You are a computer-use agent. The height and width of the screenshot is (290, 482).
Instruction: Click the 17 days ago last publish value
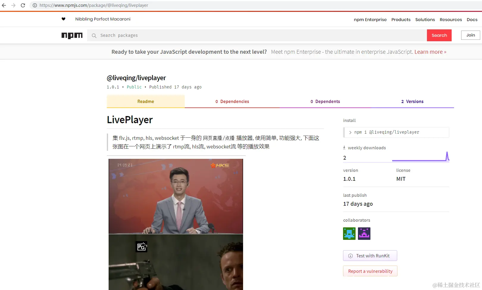(358, 204)
